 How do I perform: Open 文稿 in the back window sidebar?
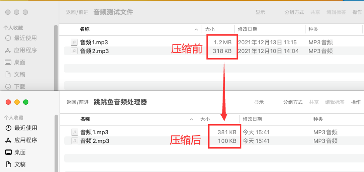[15, 75]
